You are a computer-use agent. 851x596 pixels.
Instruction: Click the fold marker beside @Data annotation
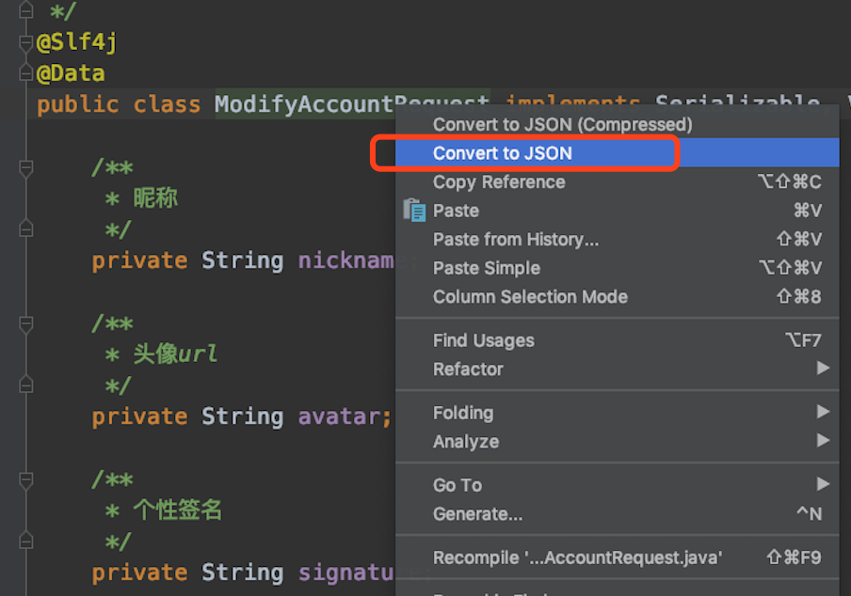click(25, 73)
